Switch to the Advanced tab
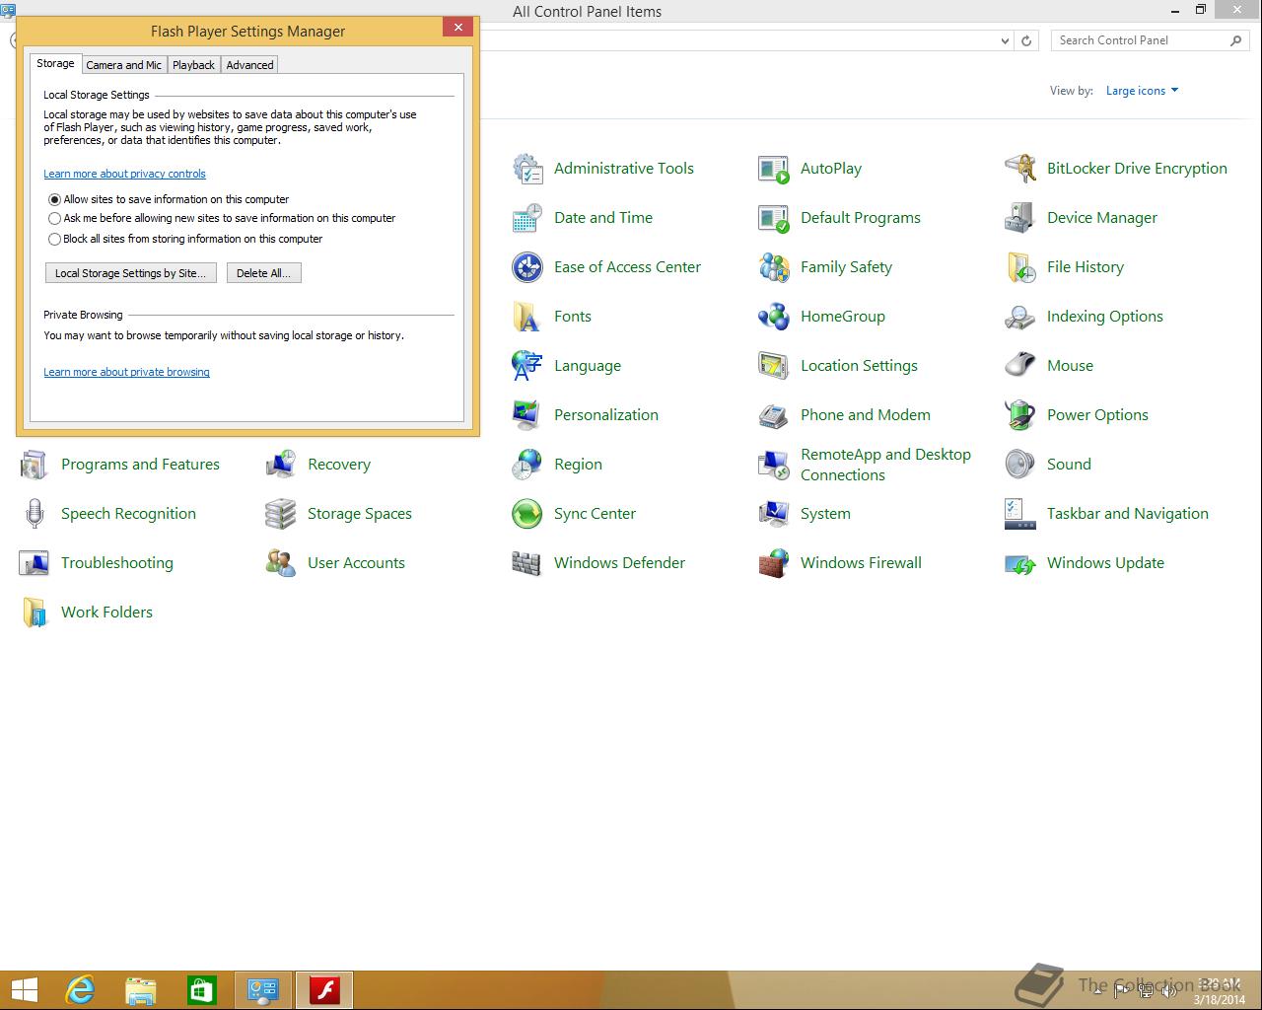This screenshot has height=1010, width=1262. point(249,65)
